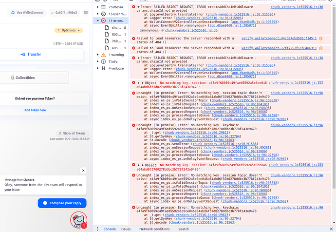Image resolution: width=336 pixels, height=232 pixels.
Task: Click the console vertical scrollbar
Action: coord(334,97)
